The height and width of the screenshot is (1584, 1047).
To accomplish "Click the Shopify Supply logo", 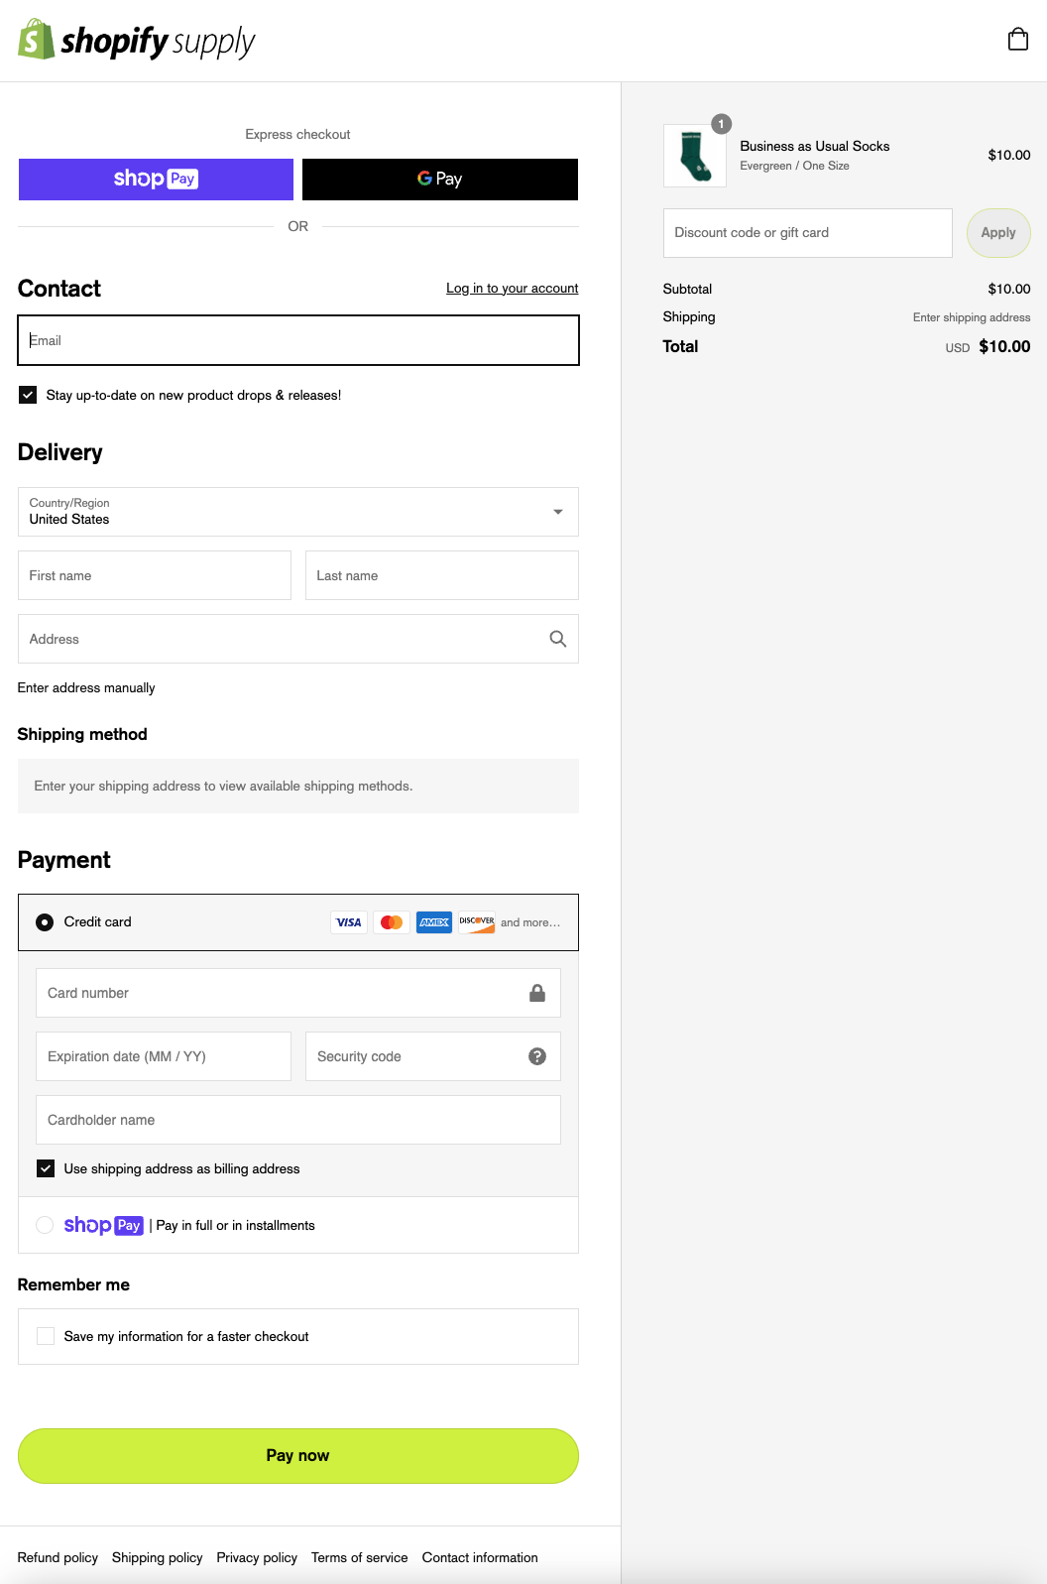I will click(x=137, y=41).
